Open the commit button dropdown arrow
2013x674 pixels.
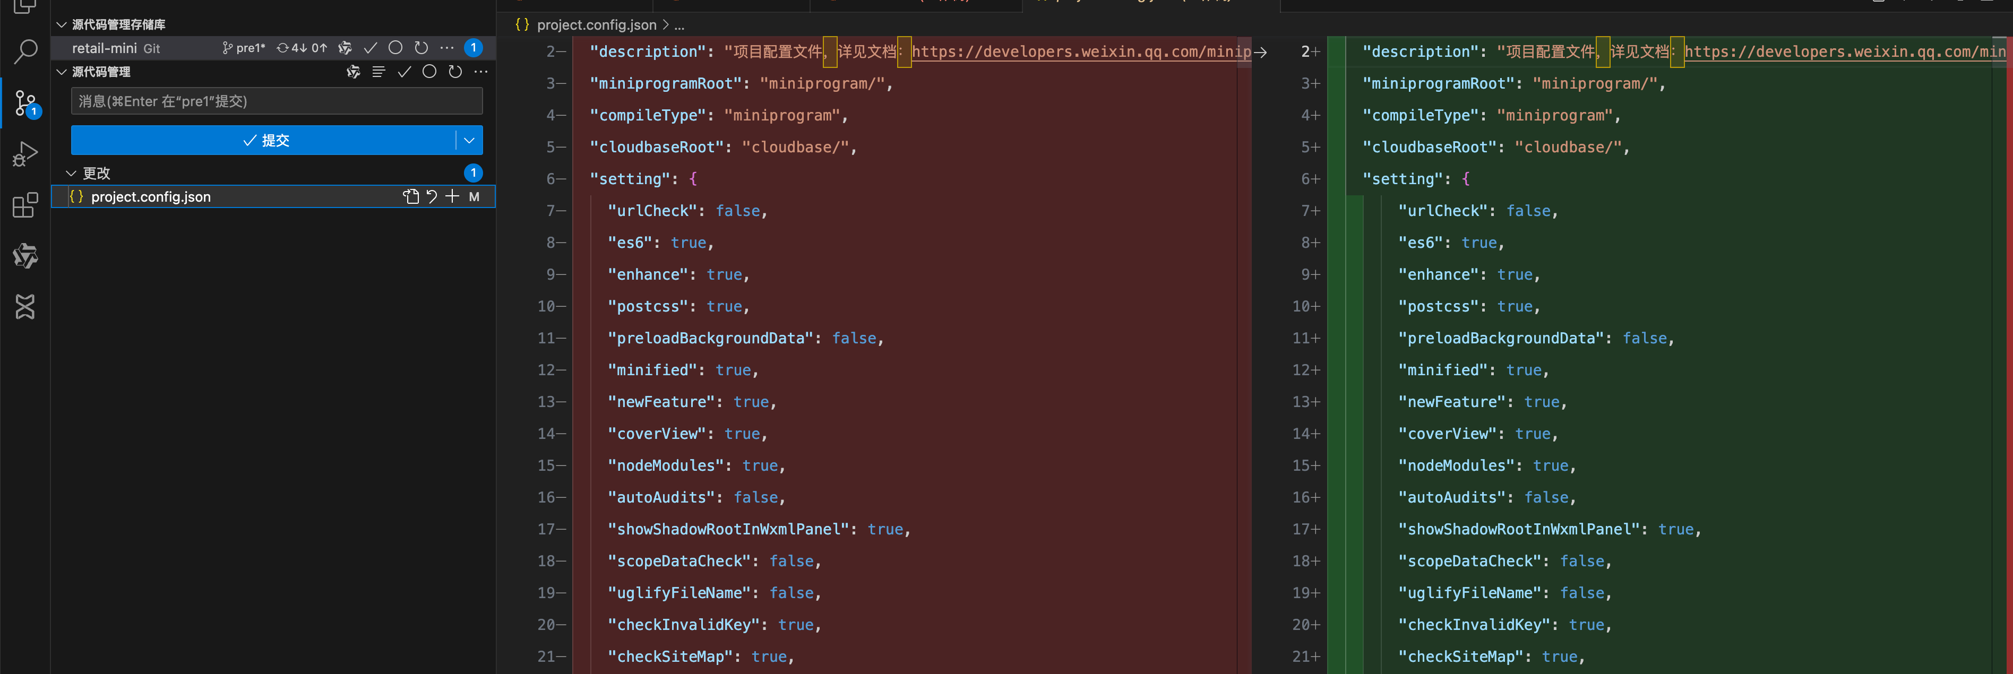469,141
